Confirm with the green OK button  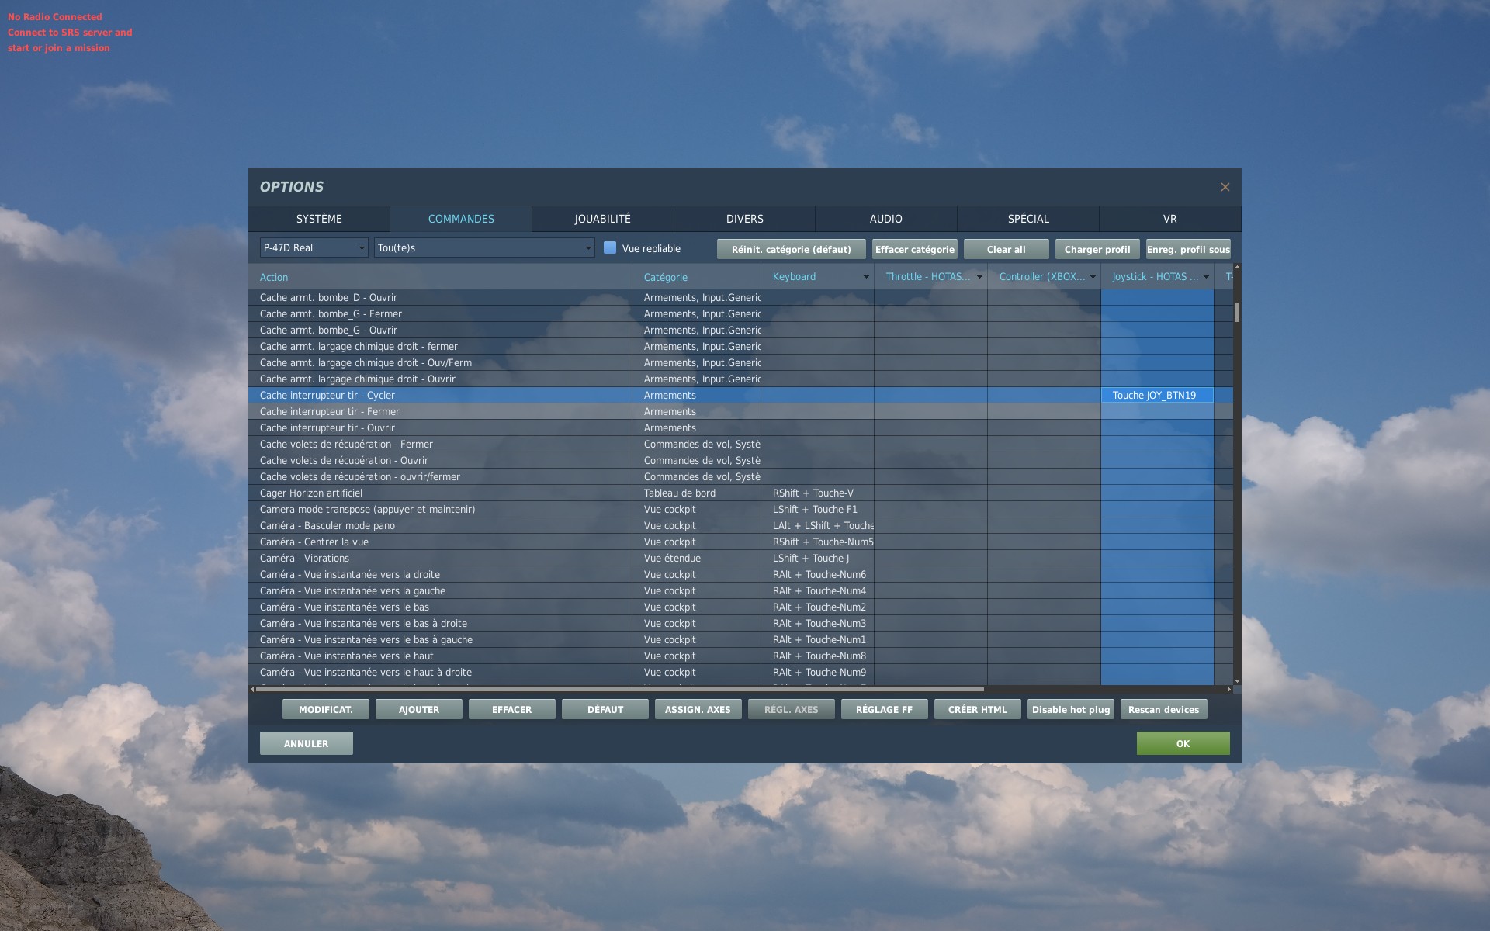[x=1183, y=743]
